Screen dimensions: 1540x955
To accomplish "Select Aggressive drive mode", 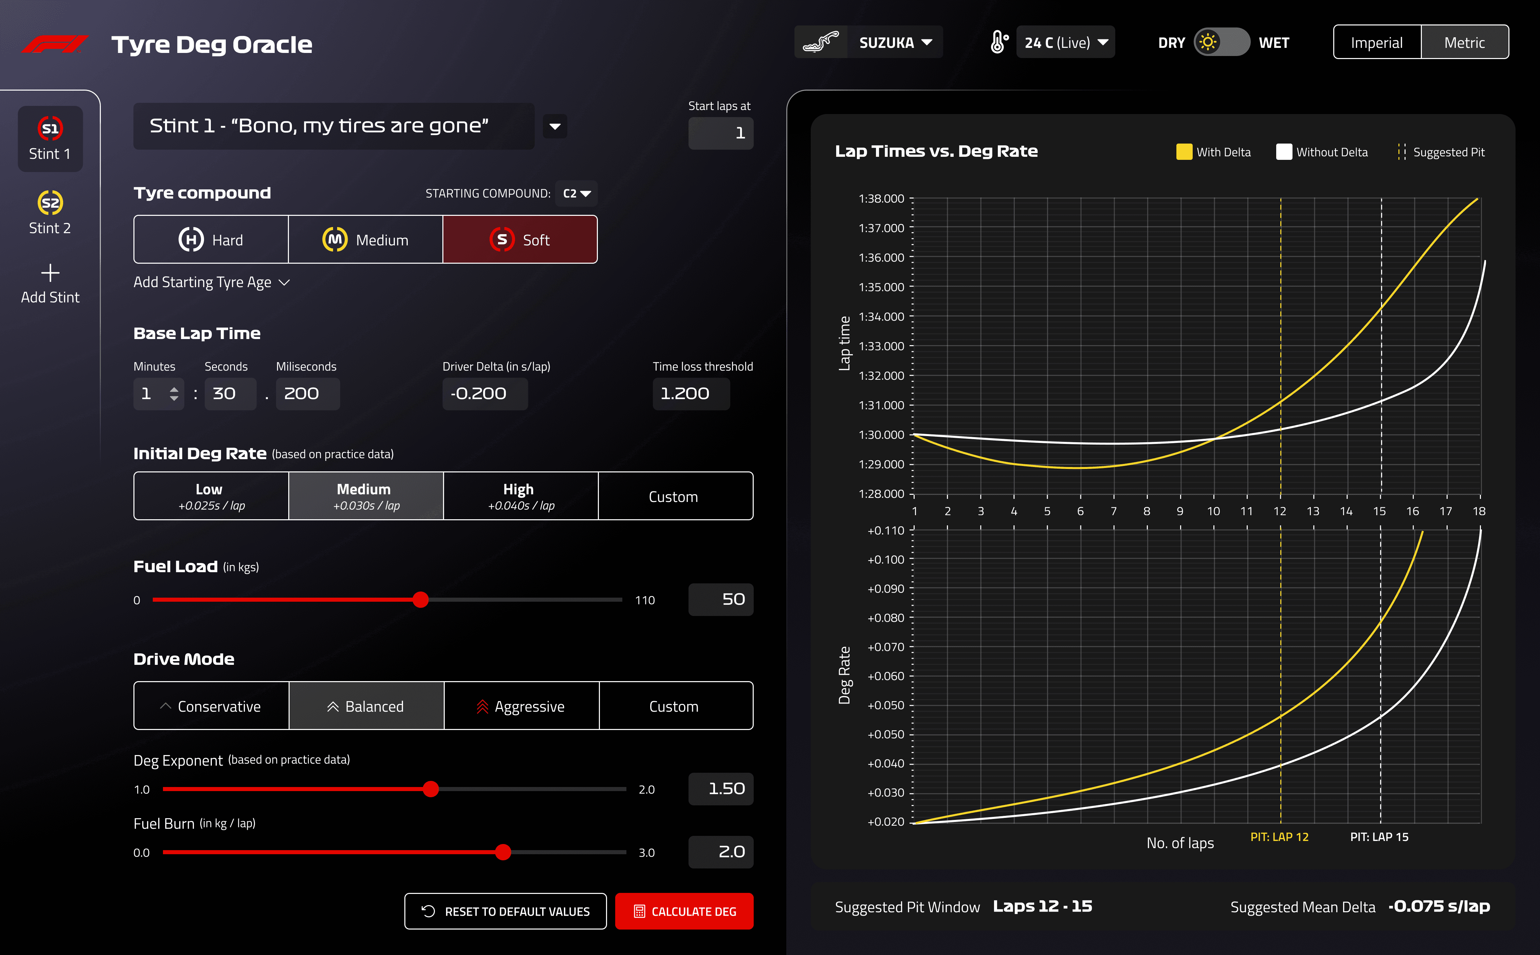I will 521,706.
